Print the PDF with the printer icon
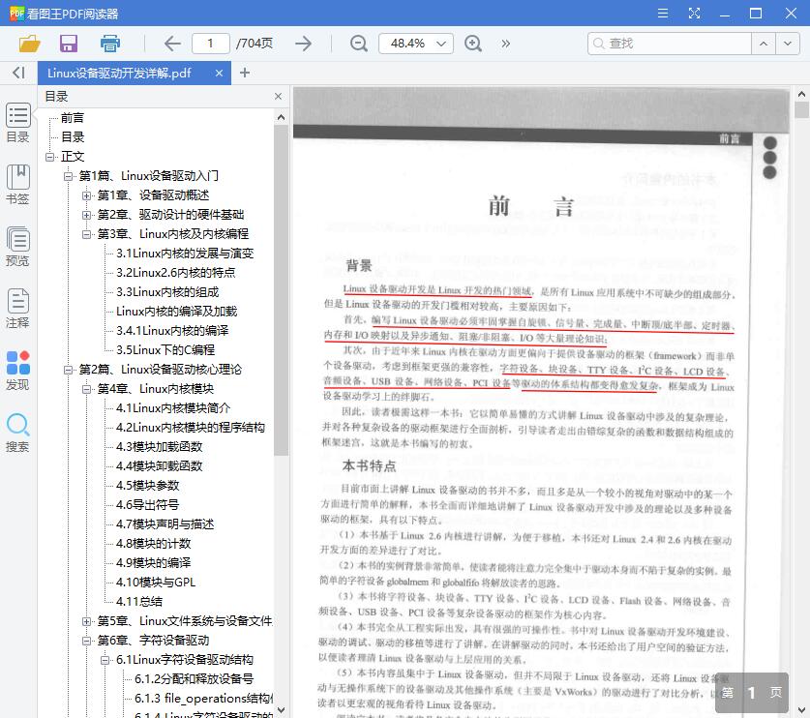The image size is (810, 718). 109,44
